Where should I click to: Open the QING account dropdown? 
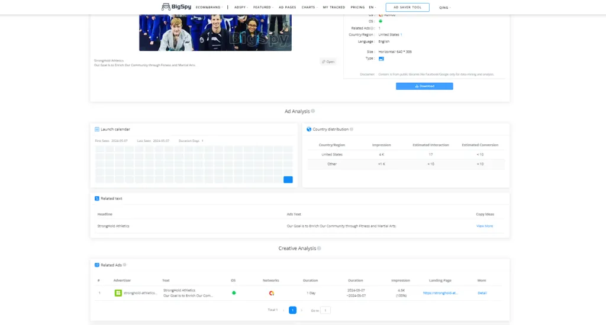(444, 8)
